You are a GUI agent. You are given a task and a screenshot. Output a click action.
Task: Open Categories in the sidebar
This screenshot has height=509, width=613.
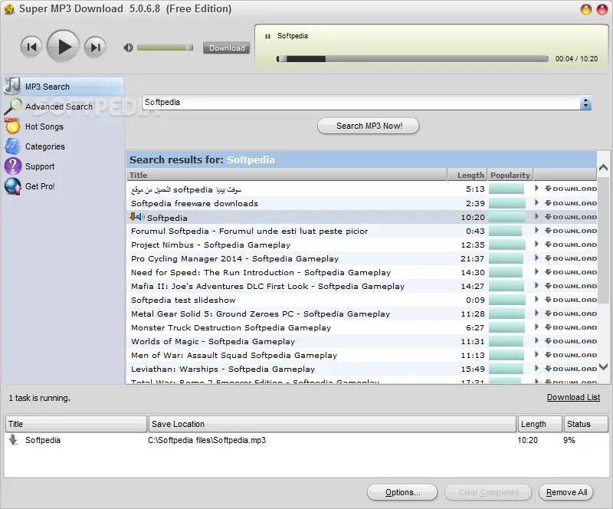(45, 146)
